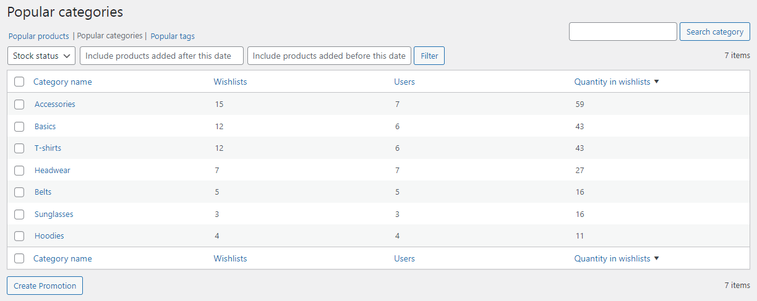Image resolution: width=757 pixels, height=301 pixels.
Task: Focus the category search text field
Action: 623,32
